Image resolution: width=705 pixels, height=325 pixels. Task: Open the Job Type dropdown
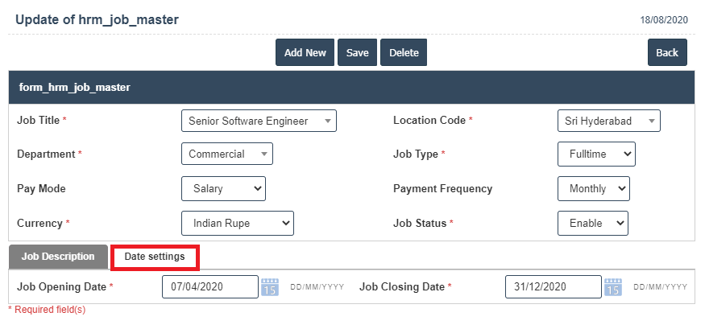[x=596, y=154]
